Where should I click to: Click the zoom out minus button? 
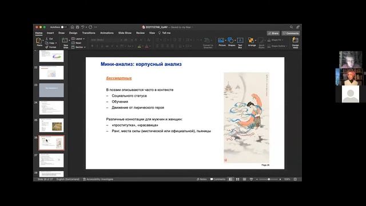click(257, 179)
